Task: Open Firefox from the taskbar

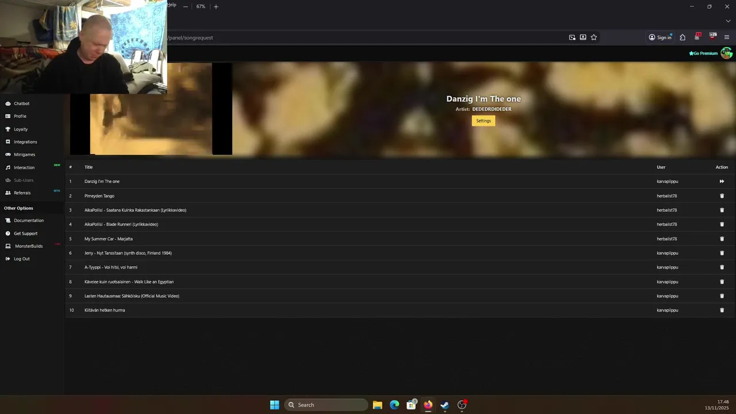Action: (428, 405)
